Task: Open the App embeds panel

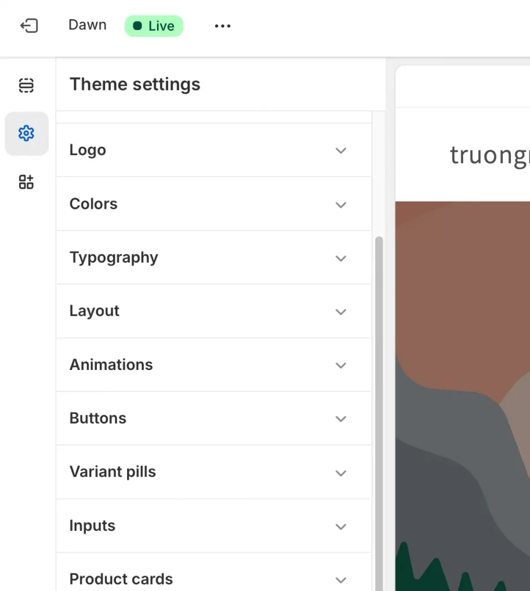Action: tap(26, 182)
